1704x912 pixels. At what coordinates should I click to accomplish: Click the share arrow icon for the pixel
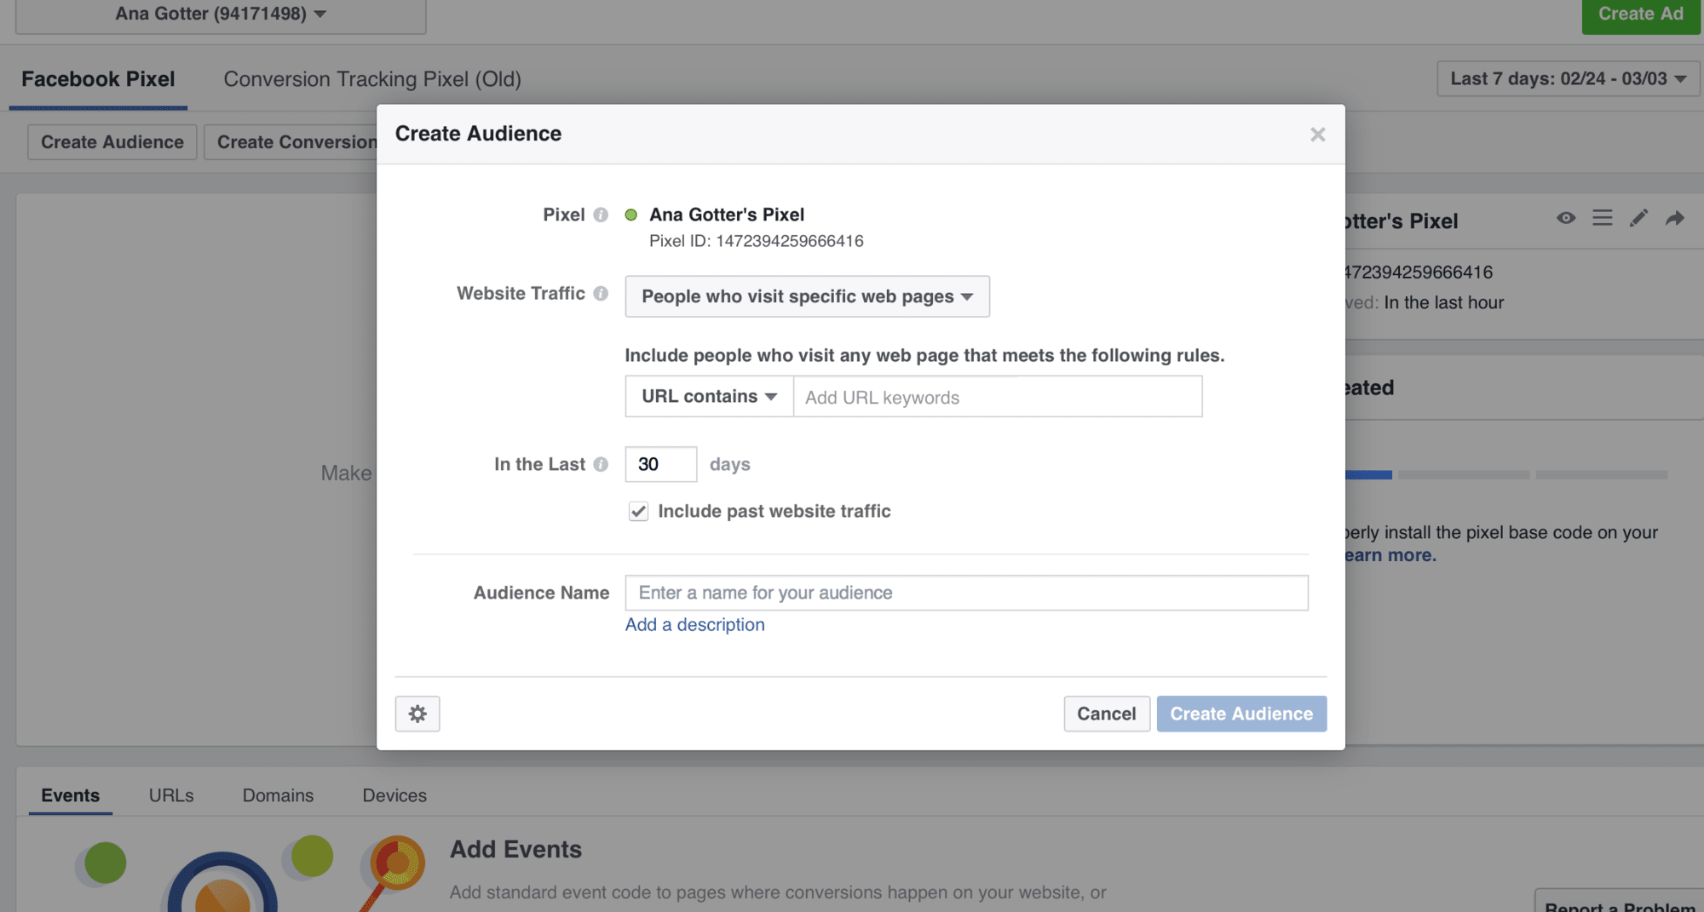pos(1675,218)
